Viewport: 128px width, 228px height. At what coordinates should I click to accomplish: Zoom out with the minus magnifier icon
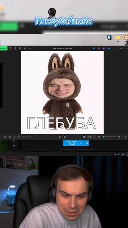point(99,137)
